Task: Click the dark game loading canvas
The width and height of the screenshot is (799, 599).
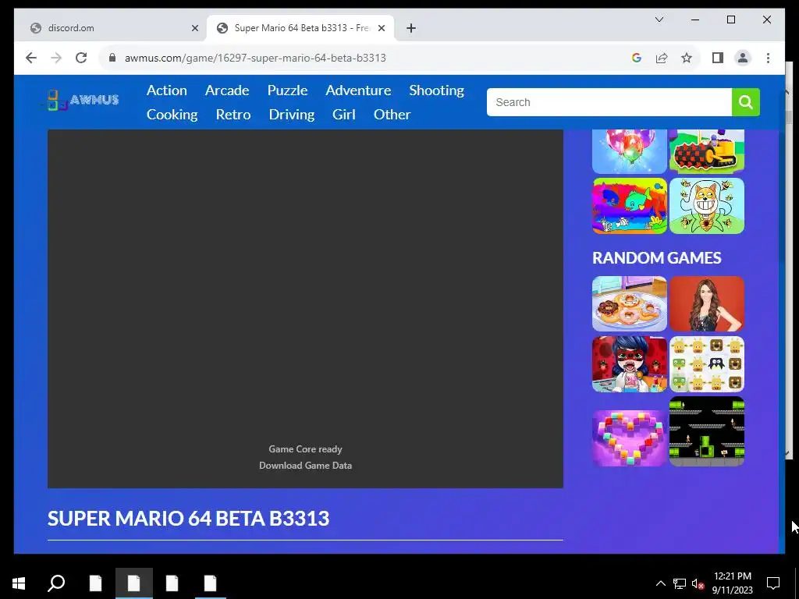Action: pos(305,309)
